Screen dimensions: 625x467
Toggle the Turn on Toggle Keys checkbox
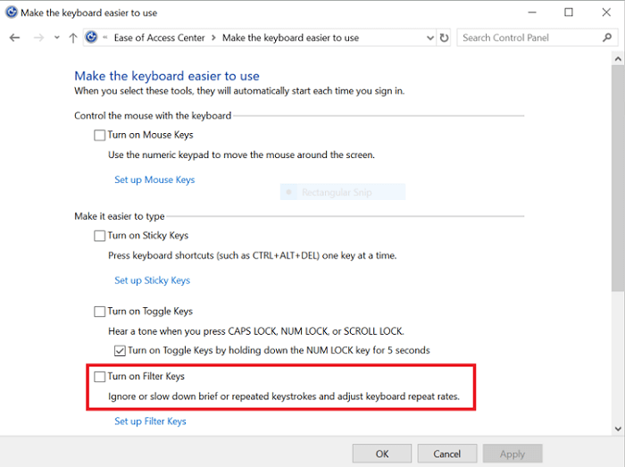point(99,312)
